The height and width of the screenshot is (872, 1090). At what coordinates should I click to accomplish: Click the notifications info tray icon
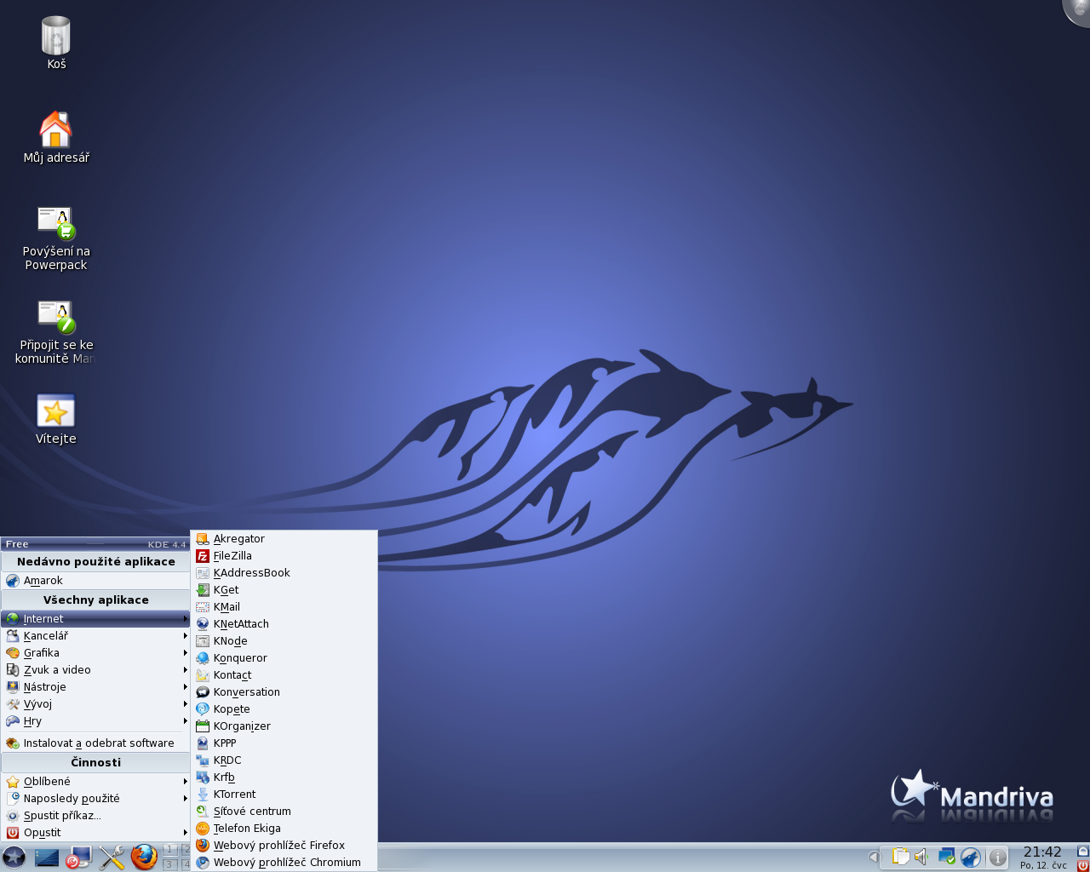pyautogui.click(x=998, y=858)
